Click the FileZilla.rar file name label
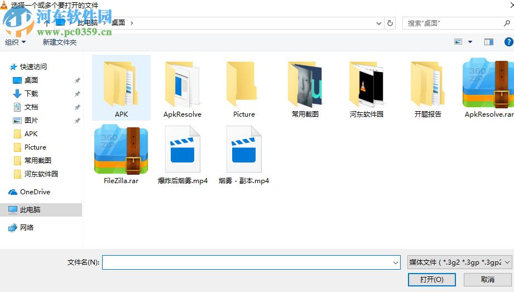This screenshot has width=514, height=292. click(x=121, y=181)
